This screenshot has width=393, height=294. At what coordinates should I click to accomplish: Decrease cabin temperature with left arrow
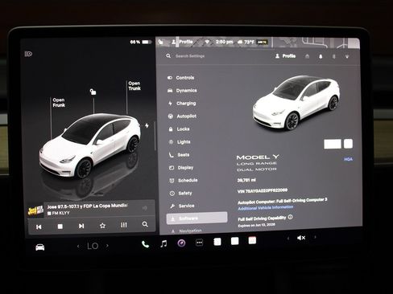78,246
